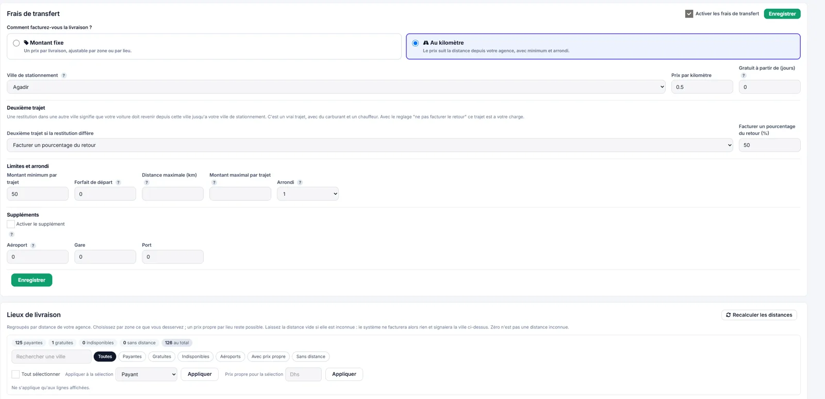This screenshot has width=825, height=399.
Task: Enable the Activer le supplément checkbox
Action: pos(11,224)
